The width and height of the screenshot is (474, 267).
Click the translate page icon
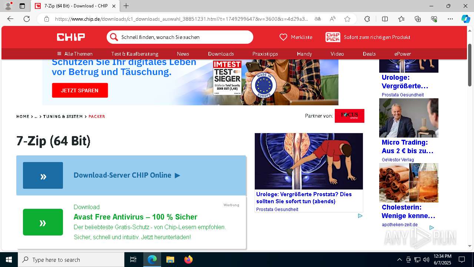(318, 19)
